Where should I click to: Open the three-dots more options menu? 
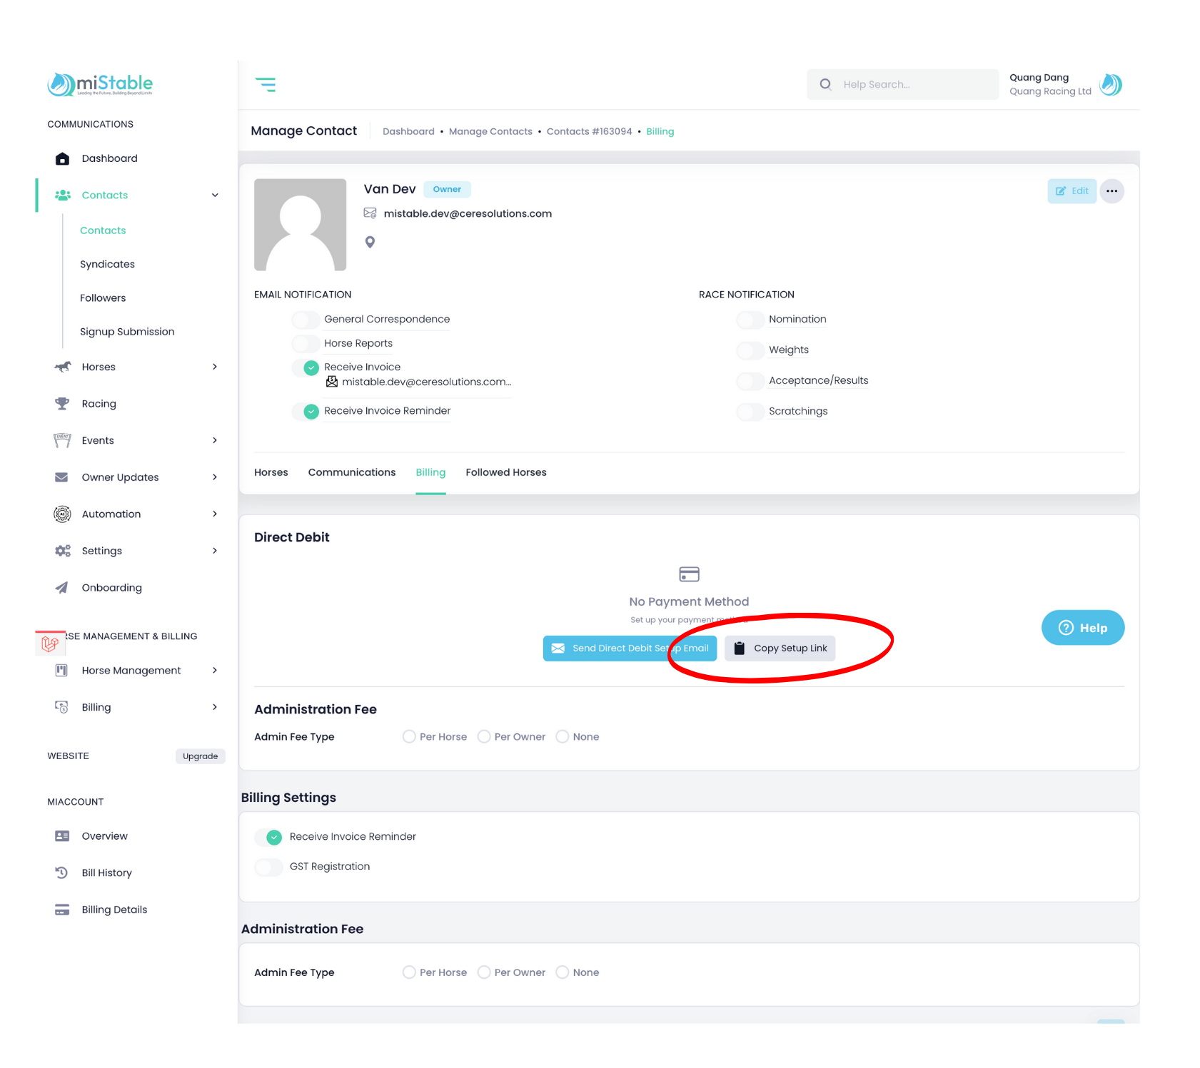(1111, 191)
